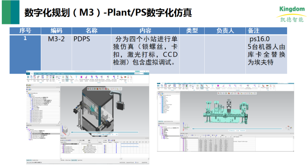
Task: Switch to Sequence Editor tab at bottom of left window
Action: tap(74, 160)
